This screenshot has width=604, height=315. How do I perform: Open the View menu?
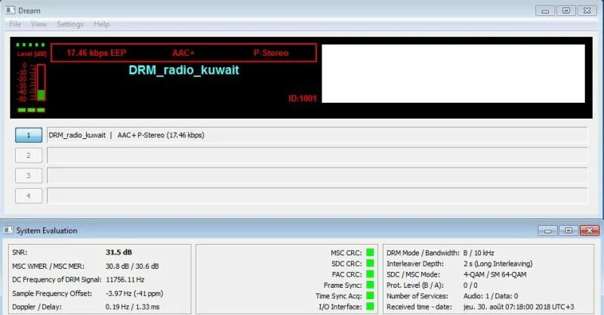39,24
